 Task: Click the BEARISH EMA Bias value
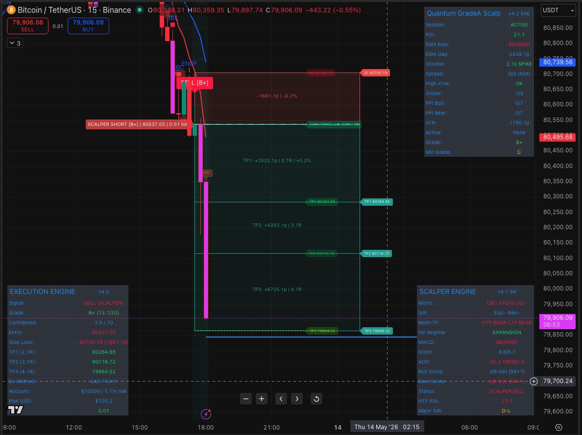point(519,44)
